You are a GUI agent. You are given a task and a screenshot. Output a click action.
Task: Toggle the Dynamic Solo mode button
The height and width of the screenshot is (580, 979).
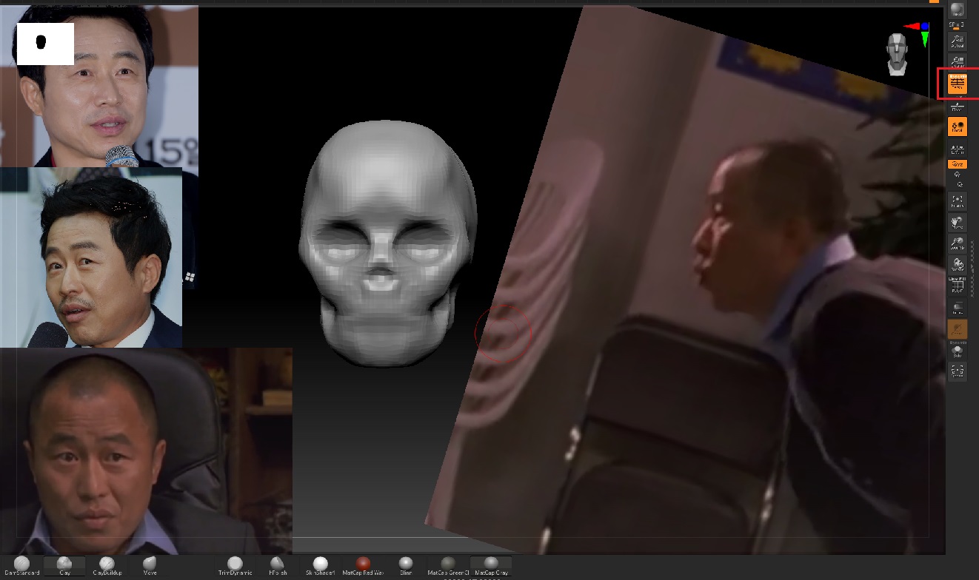point(958,351)
